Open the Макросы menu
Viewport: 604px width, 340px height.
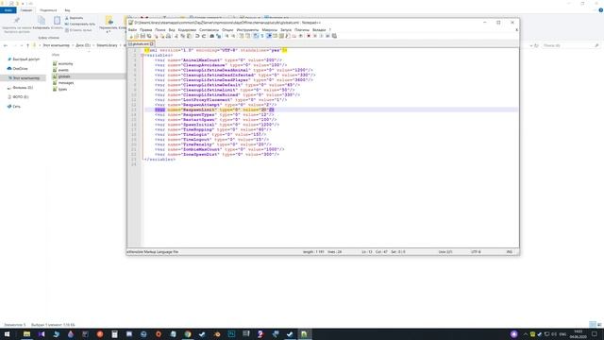269,29
